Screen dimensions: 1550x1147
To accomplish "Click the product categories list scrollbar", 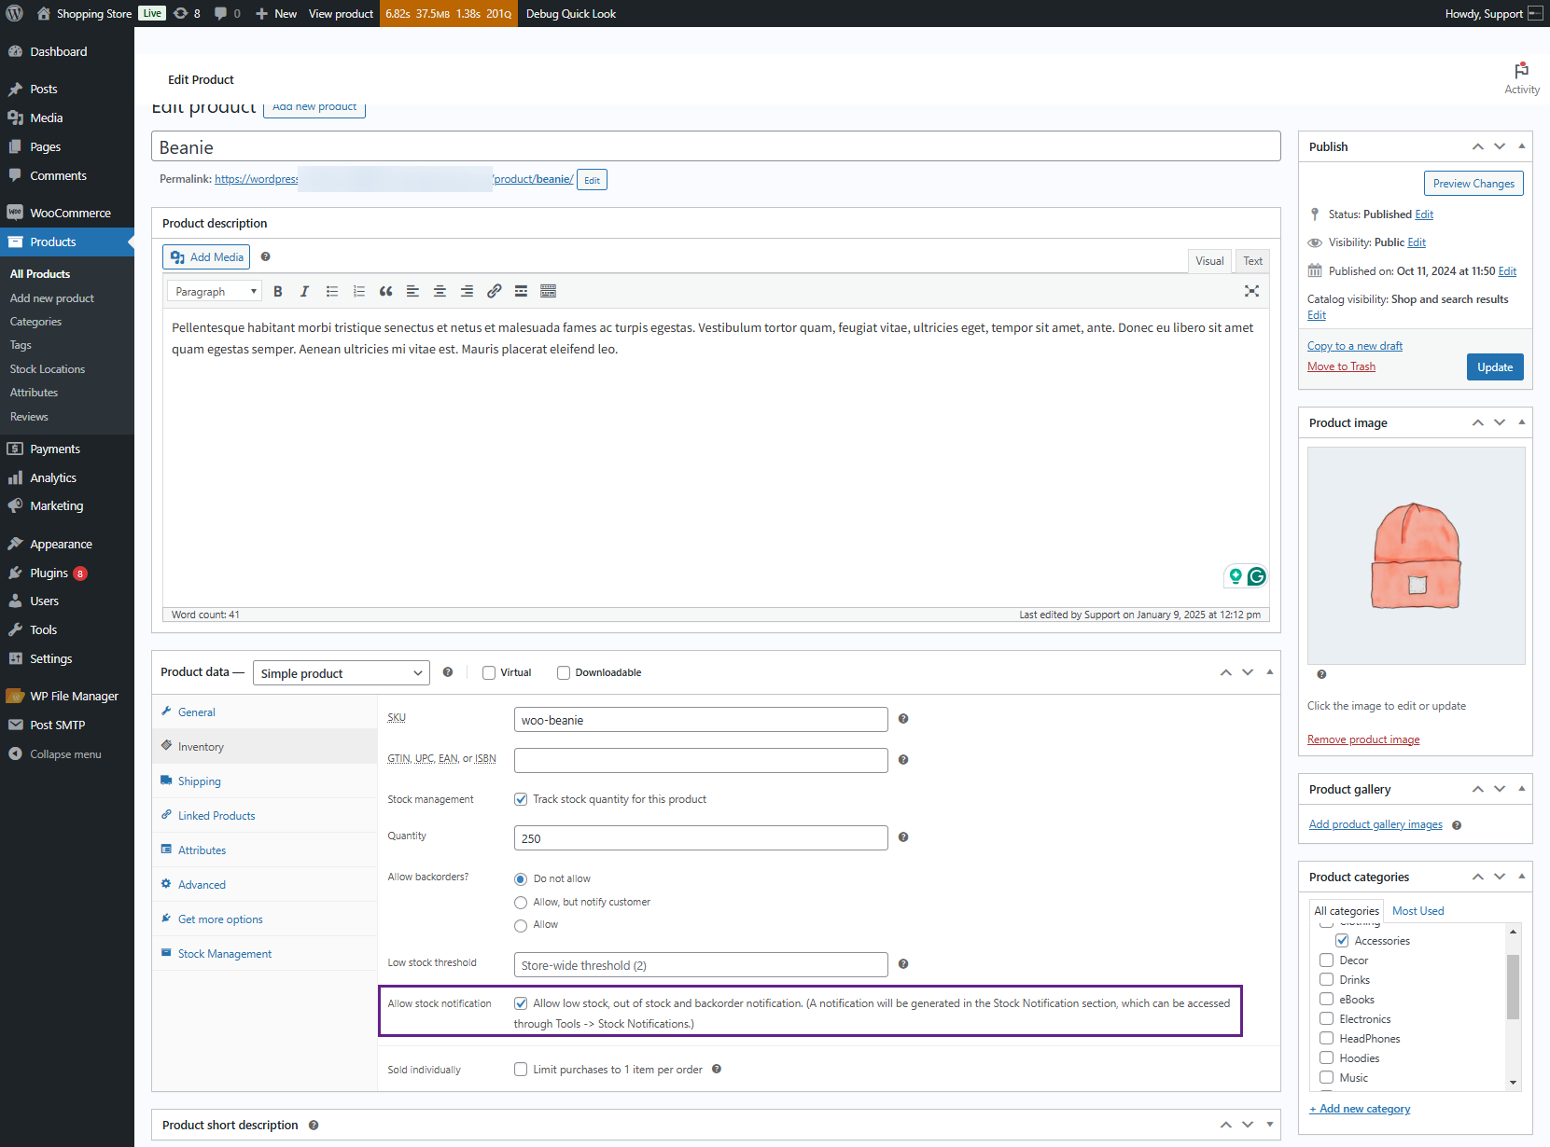I will click(x=1513, y=1005).
